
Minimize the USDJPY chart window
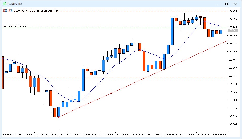tap(217, 4)
